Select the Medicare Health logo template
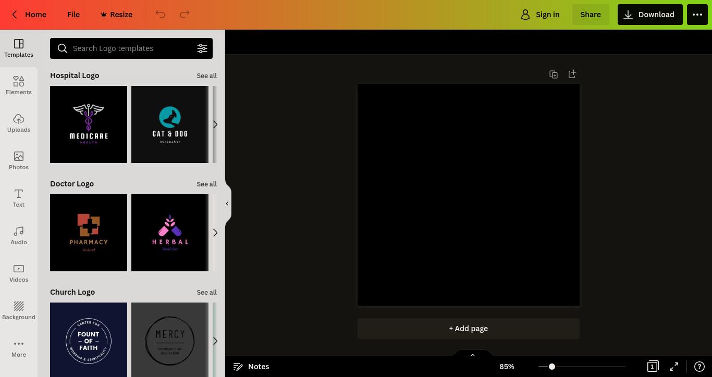The height and width of the screenshot is (377, 712). click(x=89, y=124)
